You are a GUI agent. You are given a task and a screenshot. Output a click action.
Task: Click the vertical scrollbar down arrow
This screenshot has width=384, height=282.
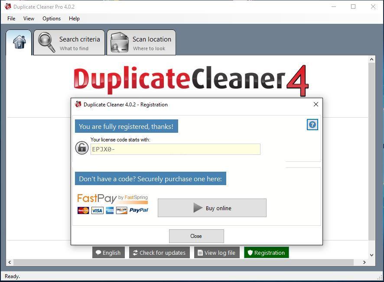(371, 255)
